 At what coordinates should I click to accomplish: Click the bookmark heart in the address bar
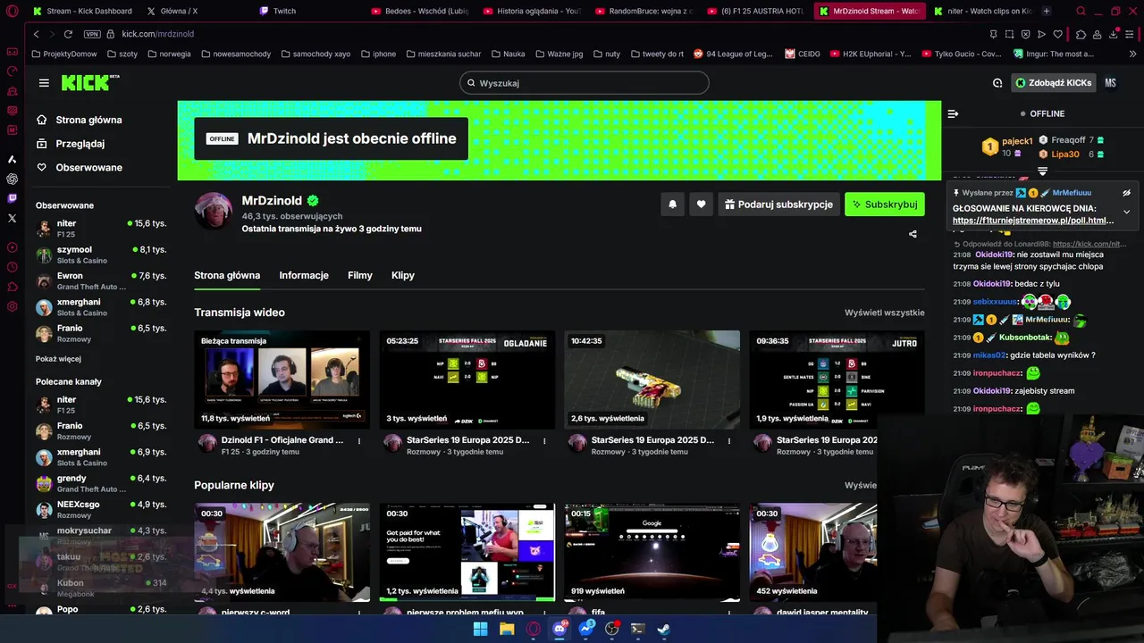(x=1057, y=34)
